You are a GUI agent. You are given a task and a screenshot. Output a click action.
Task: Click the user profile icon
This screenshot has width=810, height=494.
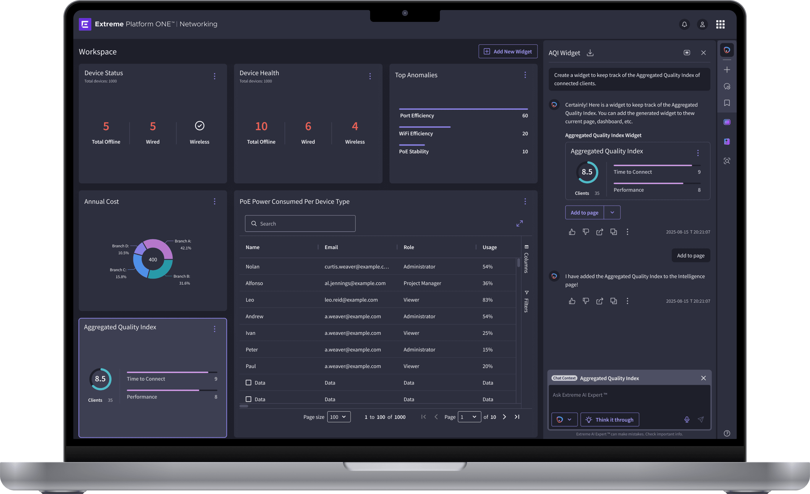click(702, 24)
